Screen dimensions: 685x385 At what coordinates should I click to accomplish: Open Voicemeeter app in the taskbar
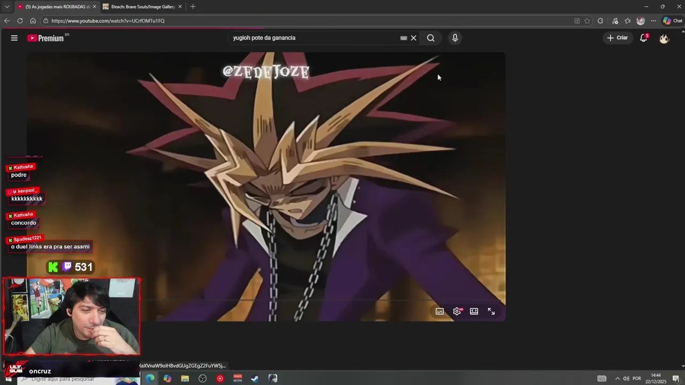click(238, 379)
